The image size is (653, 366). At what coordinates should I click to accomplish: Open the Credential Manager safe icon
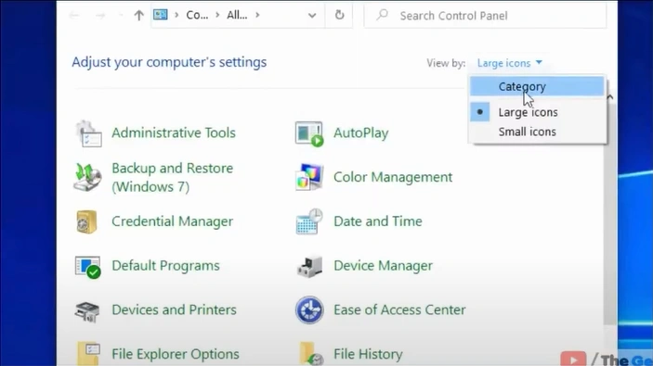86,221
